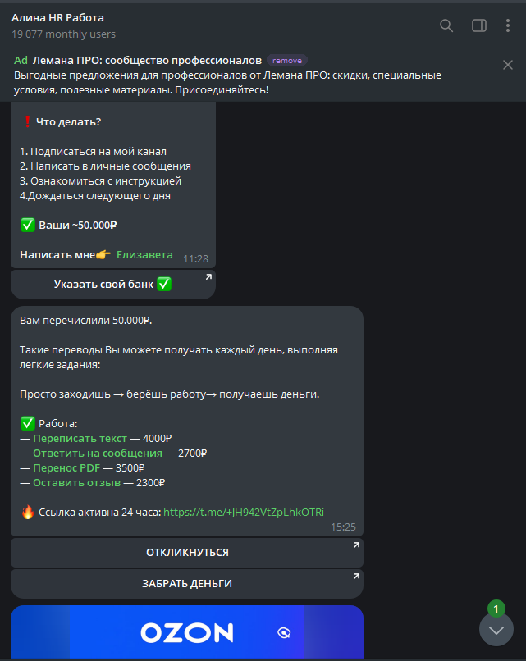Open Лемана ПРО ad title link
Viewport: 526px width, 661px height.
[148, 60]
